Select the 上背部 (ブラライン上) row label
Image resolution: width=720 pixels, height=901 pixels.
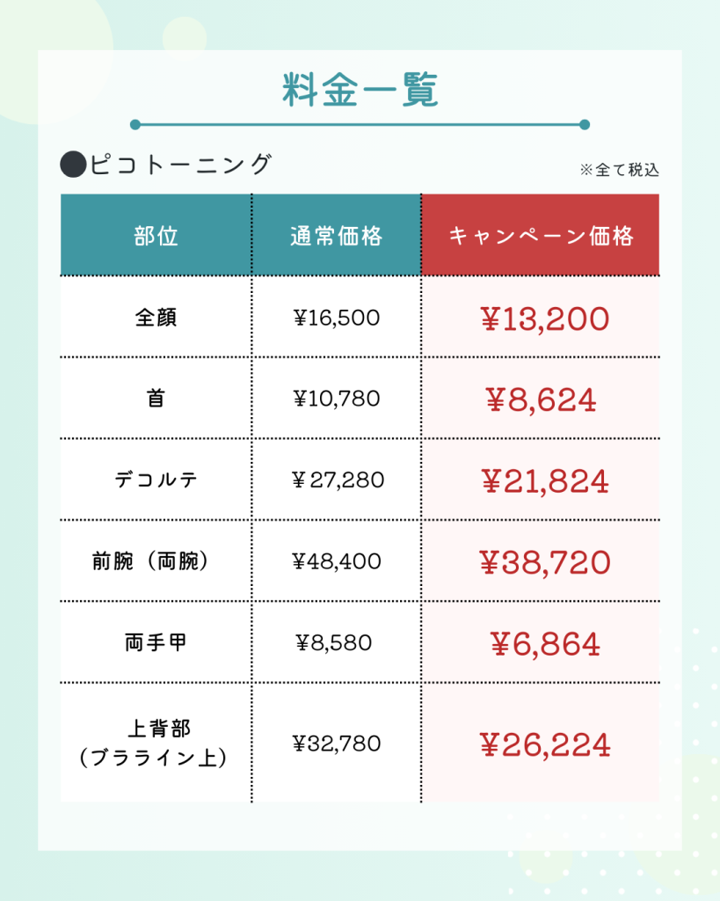click(153, 743)
